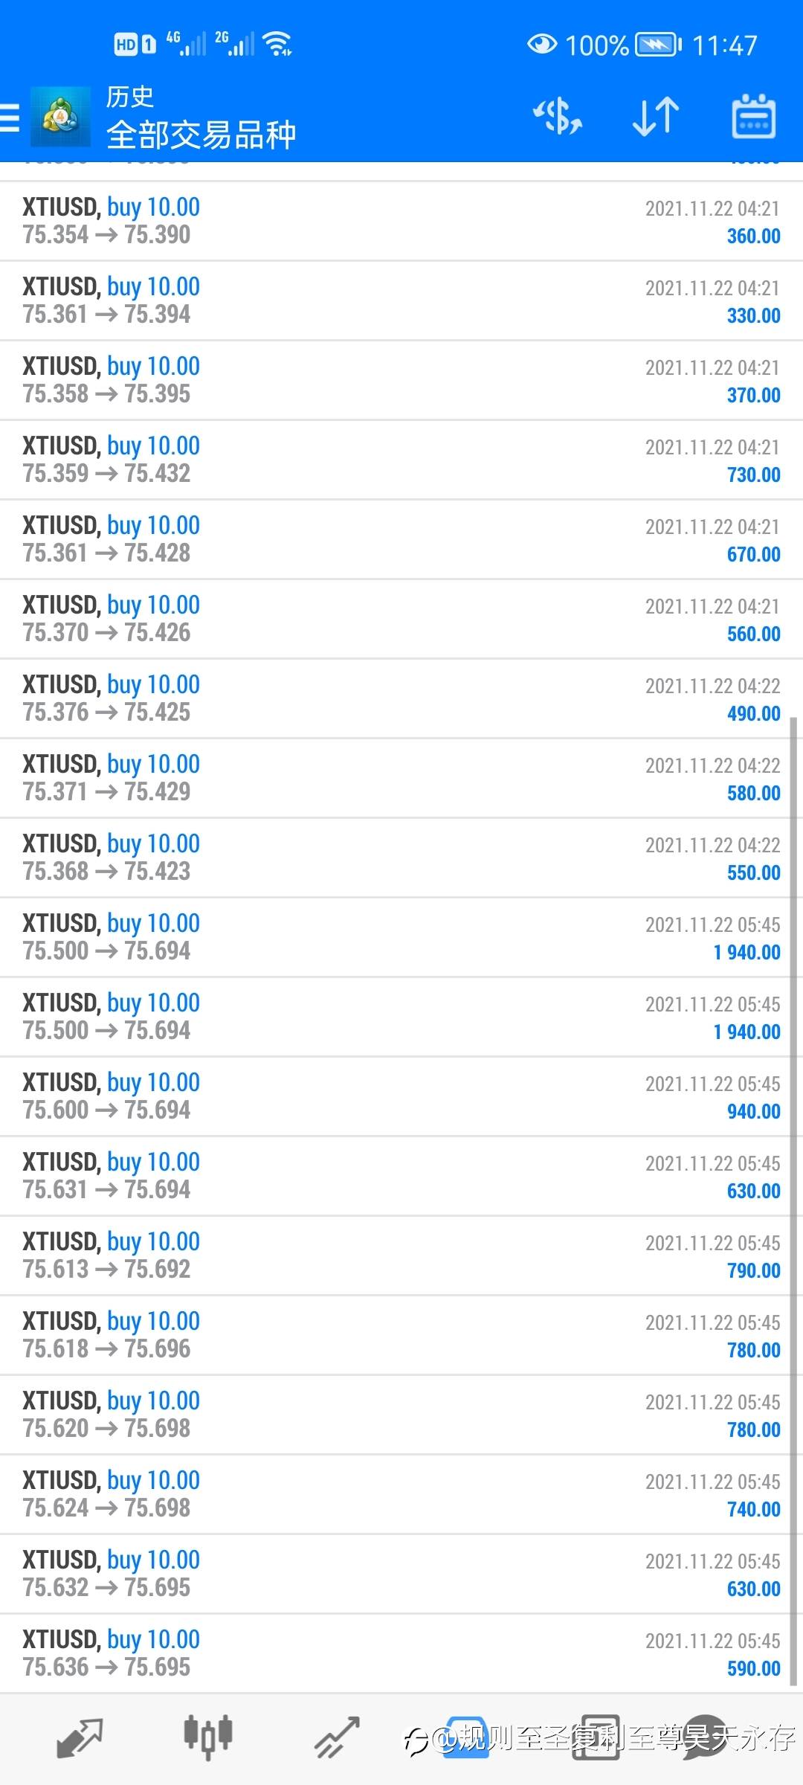
Task: Expand the trade 75.359 → 75.432
Action: [401, 460]
